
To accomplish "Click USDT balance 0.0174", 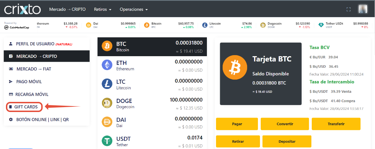I will click(195, 138).
